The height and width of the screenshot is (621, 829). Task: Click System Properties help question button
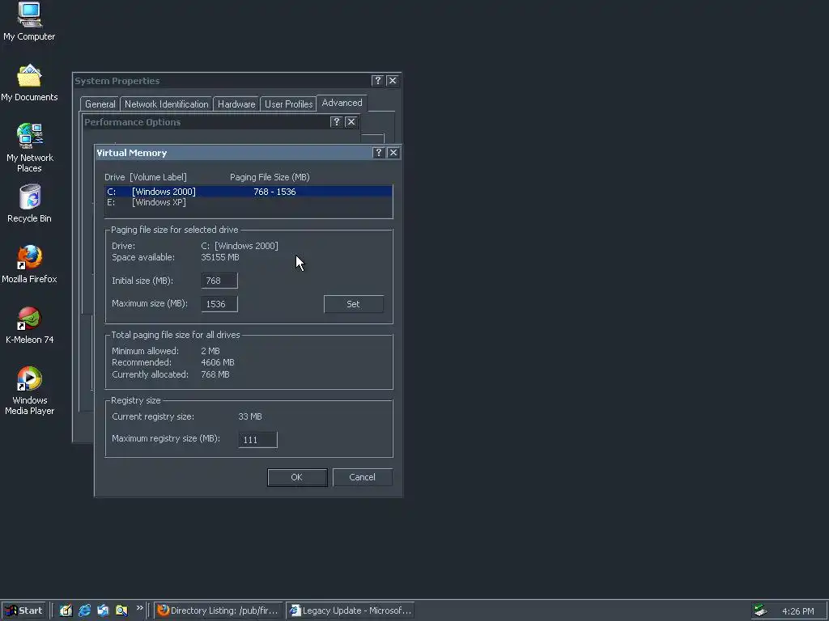(377, 80)
